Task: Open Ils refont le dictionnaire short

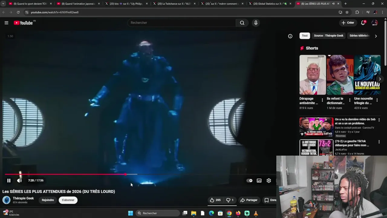Action: point(340,75)
